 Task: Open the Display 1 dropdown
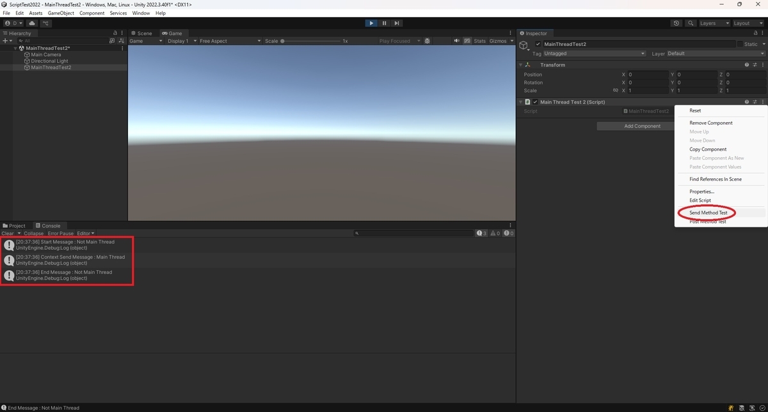click(x=181, y=41)
